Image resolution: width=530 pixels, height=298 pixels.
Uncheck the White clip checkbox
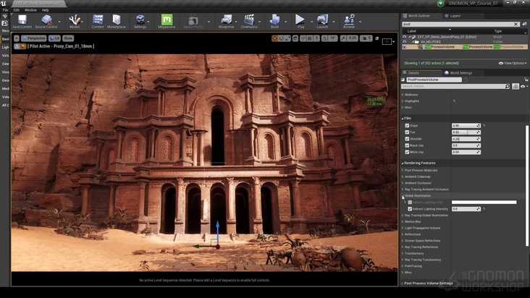(407, 152)
